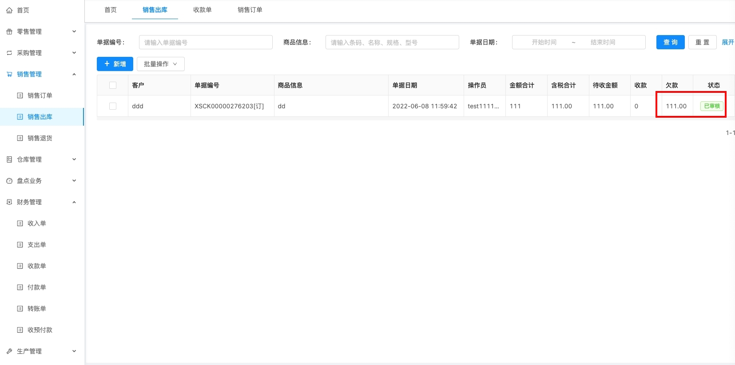Click the document icon beside 销售退货
This screenshot has width=735, height=365.
pos(20,138)
